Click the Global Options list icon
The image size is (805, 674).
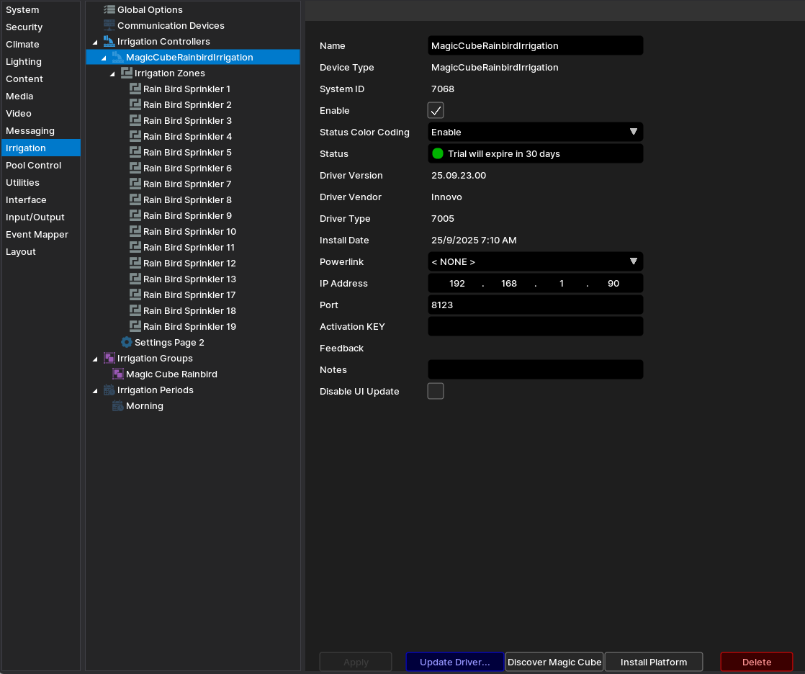pos(109,10)
